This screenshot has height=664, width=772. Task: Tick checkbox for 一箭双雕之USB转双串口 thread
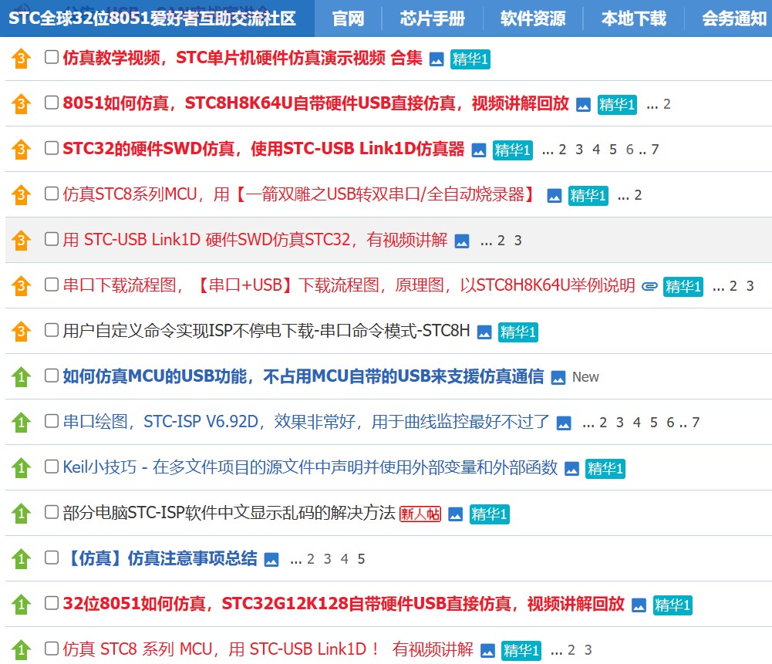tap(52, 194)
